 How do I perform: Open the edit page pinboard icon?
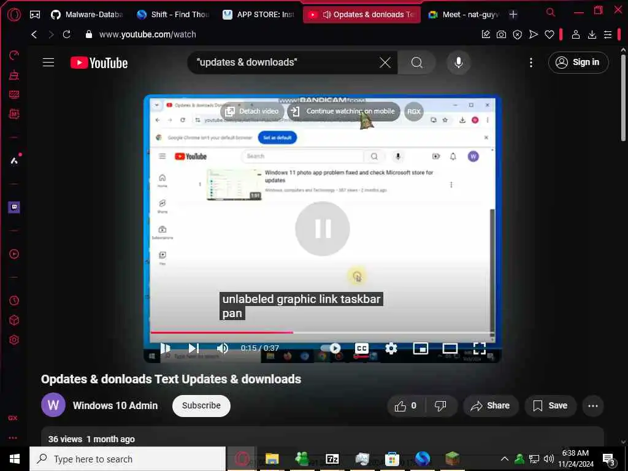[486, 34]
